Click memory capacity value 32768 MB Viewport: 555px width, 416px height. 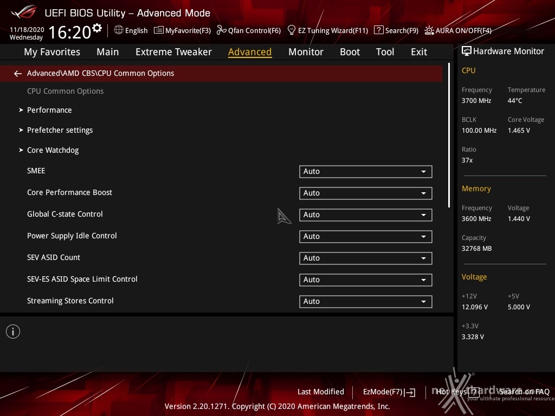476,249
